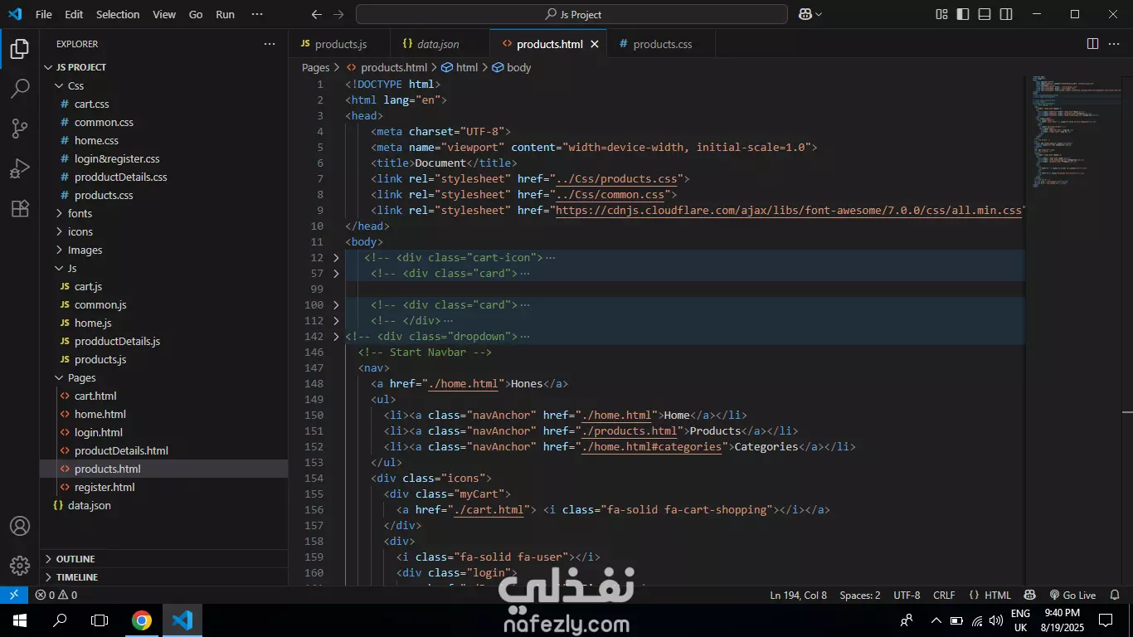1133x637 pixels.
Task: Open the Explorer view in activity bar
Action: pyautogui.click(x=20, y=49)
